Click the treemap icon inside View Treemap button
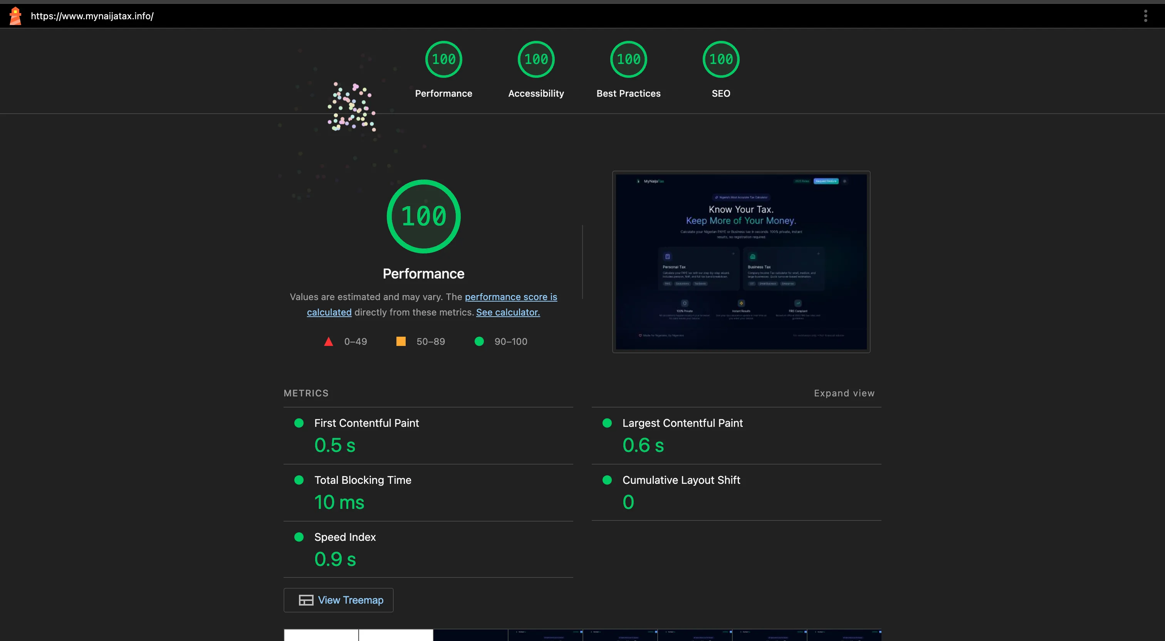1165x641 pixels. pos(306,600)
